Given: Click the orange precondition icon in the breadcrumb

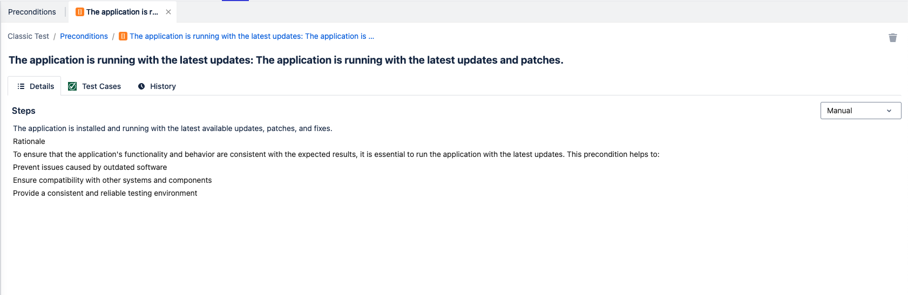Looking at the screenshot, I should pyautogui.click(x=123, y=36).
